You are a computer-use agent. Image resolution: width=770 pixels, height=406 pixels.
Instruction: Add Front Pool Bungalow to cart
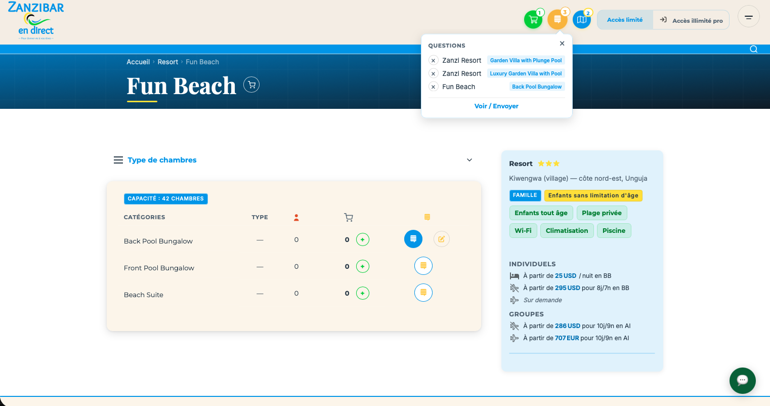click(x=363, y=266)
